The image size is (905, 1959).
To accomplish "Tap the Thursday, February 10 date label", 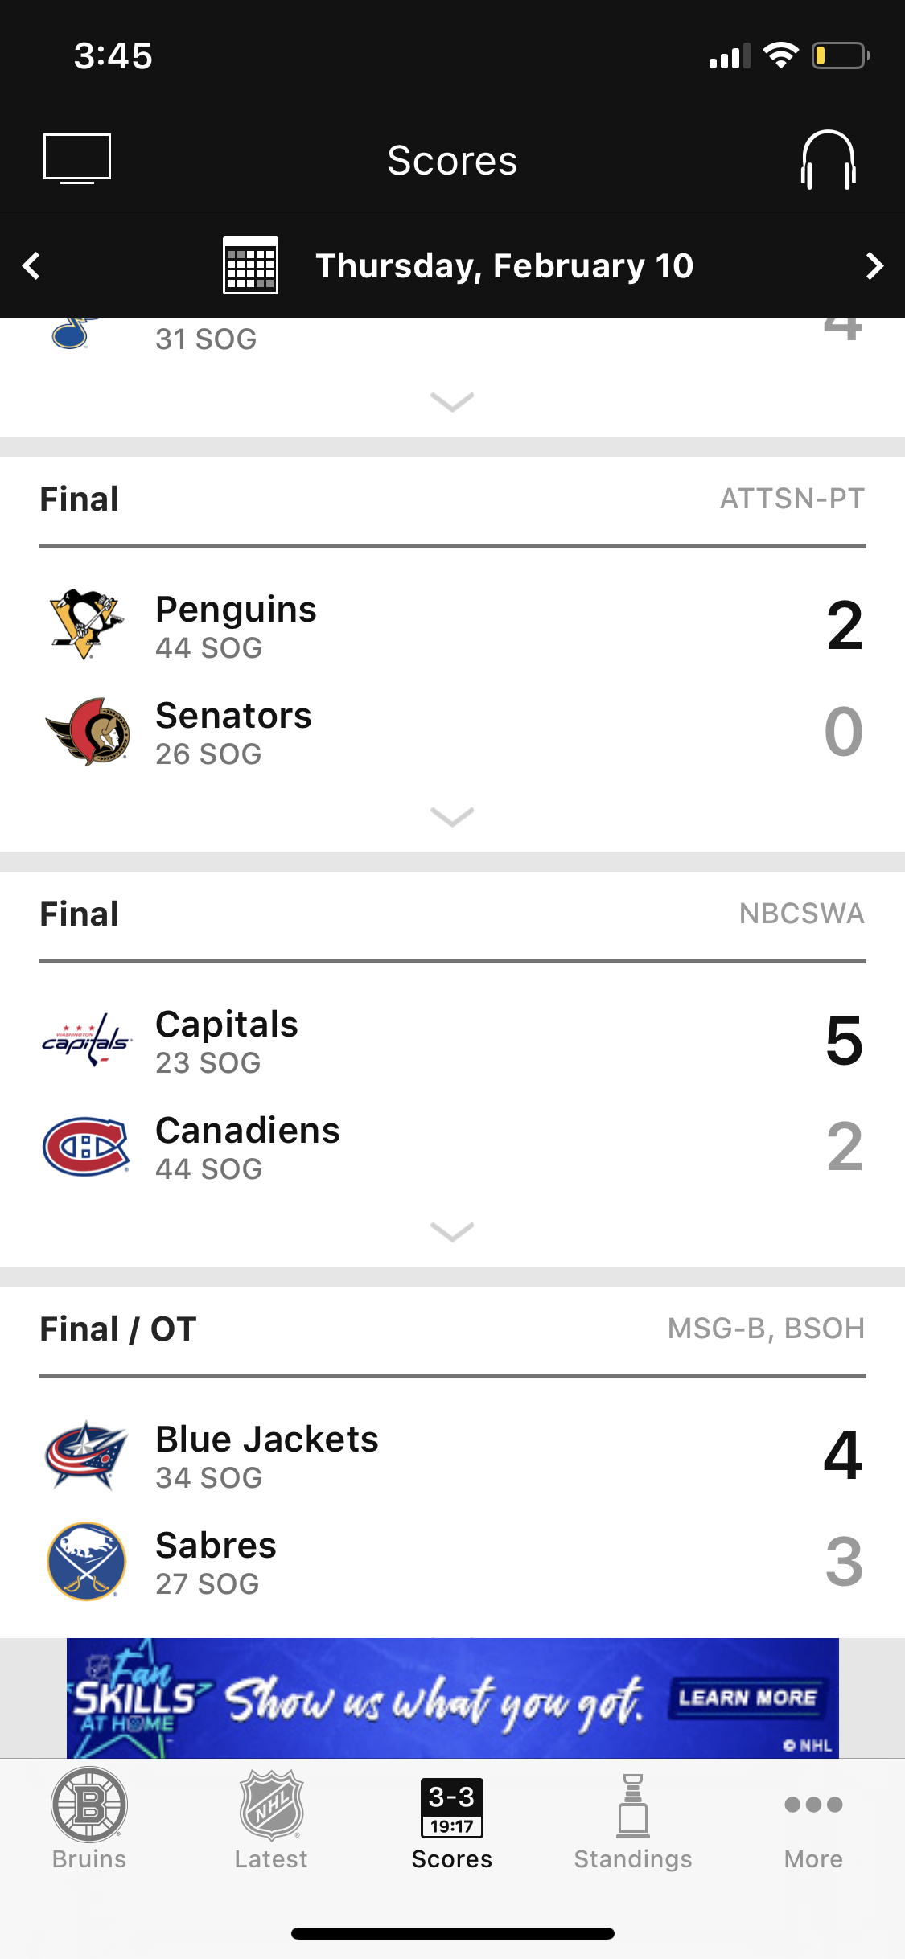I will (504, 265).
